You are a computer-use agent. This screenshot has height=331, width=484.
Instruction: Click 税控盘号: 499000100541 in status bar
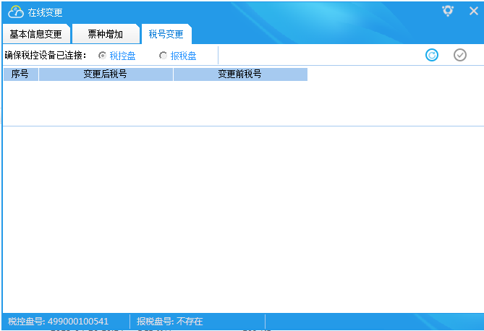[x=58, y=322]
